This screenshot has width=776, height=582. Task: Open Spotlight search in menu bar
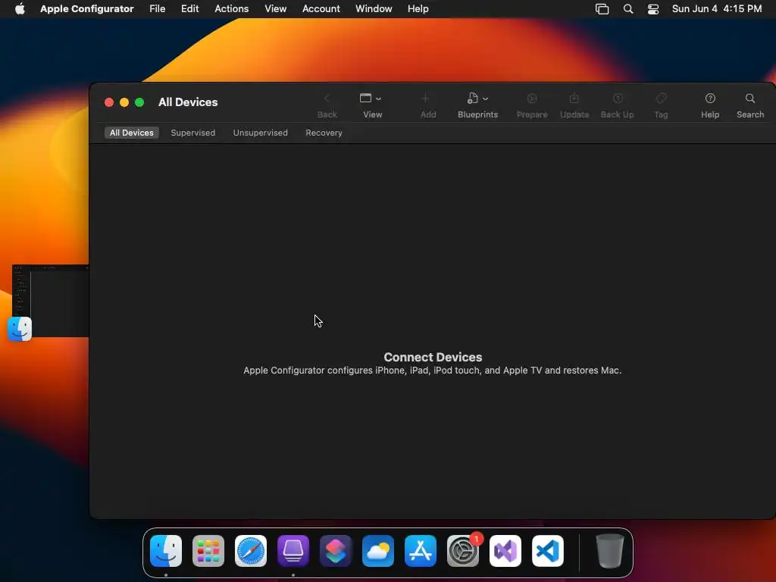coord(628,9)
